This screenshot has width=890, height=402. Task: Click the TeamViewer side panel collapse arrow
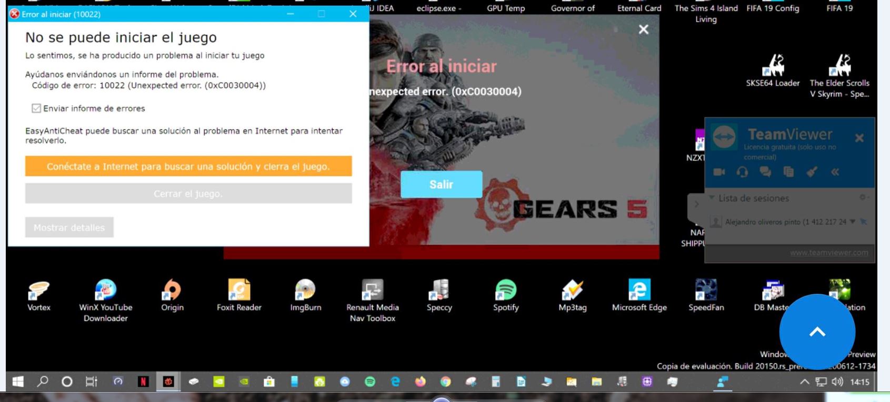(696, 204)
